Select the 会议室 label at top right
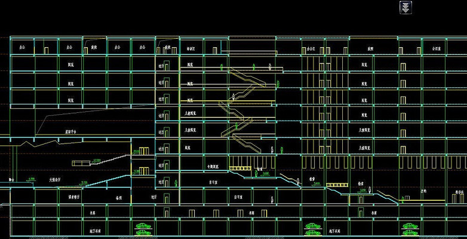This screenshot has height=239, width=467. (431, 47)
